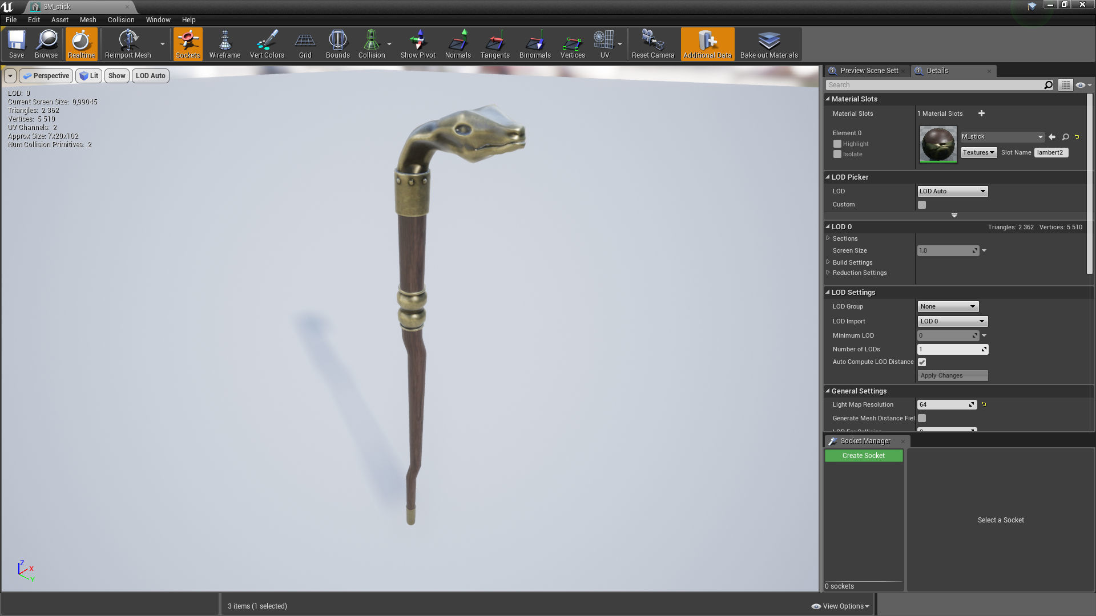Open the Collision menu
This screenshot has width=1096, height=616.
coord(121,19)
